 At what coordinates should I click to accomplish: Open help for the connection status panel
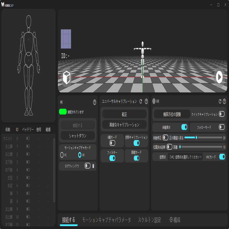[x=94, y=102]
